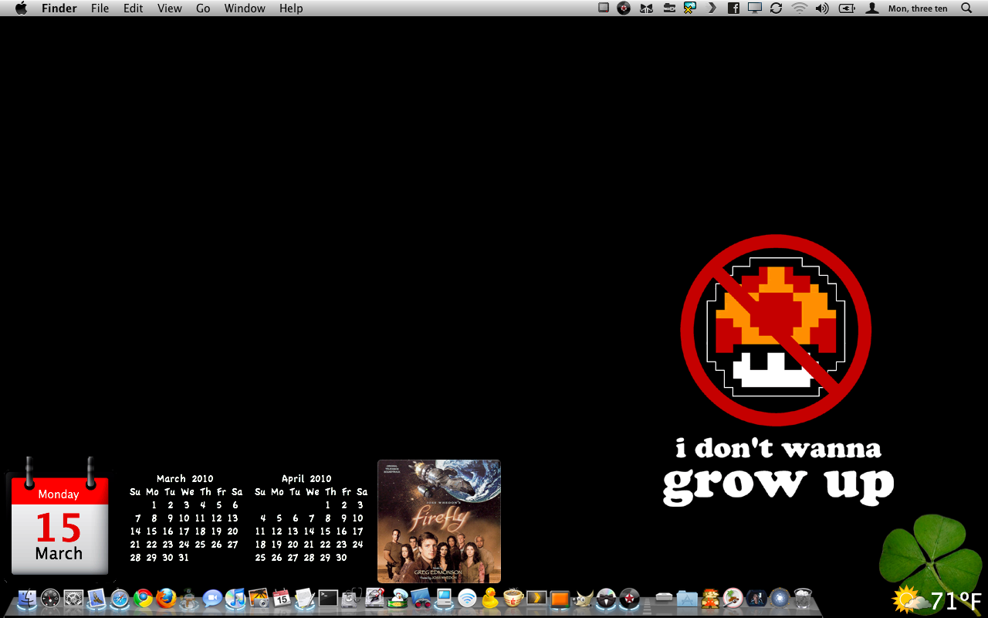
Task: Open the Trash in the Dock
Action: (x=803, y=598)
